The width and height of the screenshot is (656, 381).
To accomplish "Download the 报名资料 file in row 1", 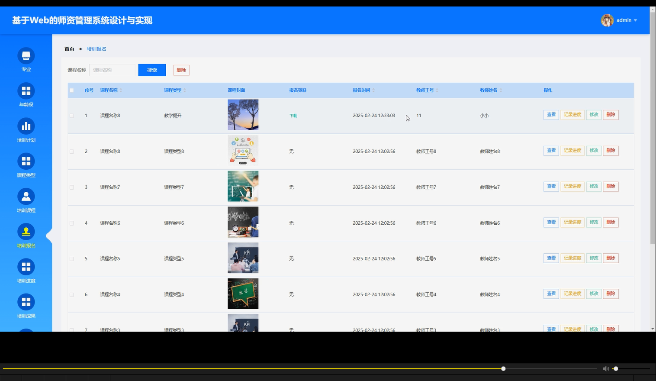I will pyautogui.click(x=293, y=116).
